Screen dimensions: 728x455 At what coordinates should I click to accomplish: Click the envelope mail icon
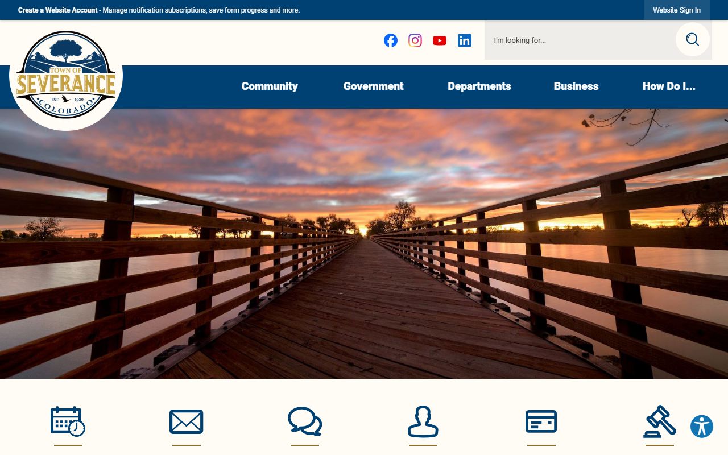[186, 421]
